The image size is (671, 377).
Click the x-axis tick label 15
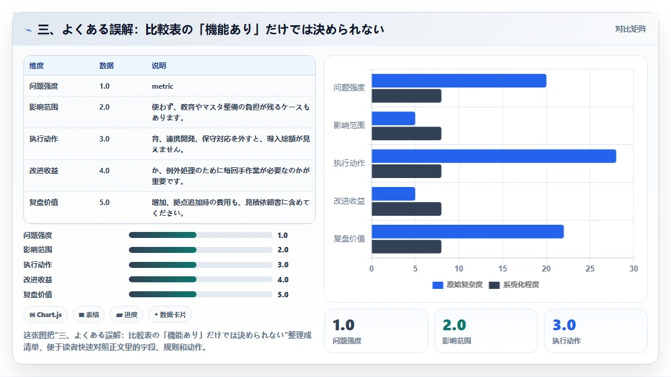503,269
